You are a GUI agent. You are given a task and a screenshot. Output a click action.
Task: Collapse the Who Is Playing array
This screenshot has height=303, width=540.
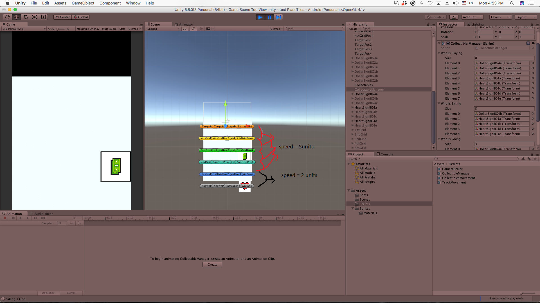(x=439, y=53)
